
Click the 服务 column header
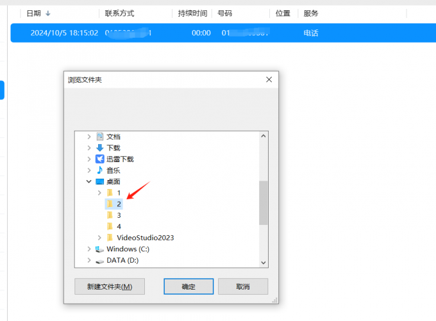click(x=311, y=13)
